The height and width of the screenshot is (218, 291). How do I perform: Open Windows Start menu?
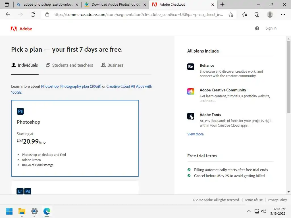[9, 211]
